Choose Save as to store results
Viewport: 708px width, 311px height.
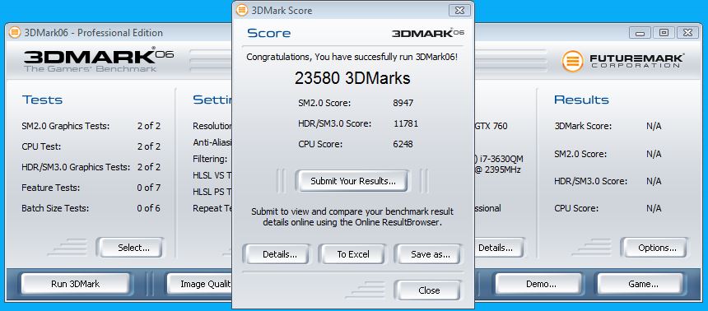431,254
